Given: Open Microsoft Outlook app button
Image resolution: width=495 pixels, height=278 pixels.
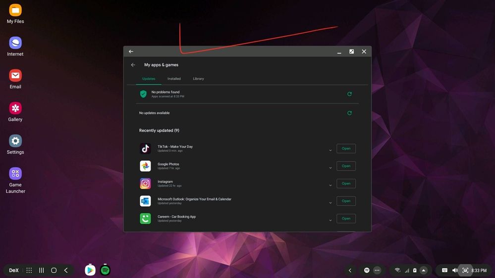Looking at the screenshot, I should coord(346,201).
